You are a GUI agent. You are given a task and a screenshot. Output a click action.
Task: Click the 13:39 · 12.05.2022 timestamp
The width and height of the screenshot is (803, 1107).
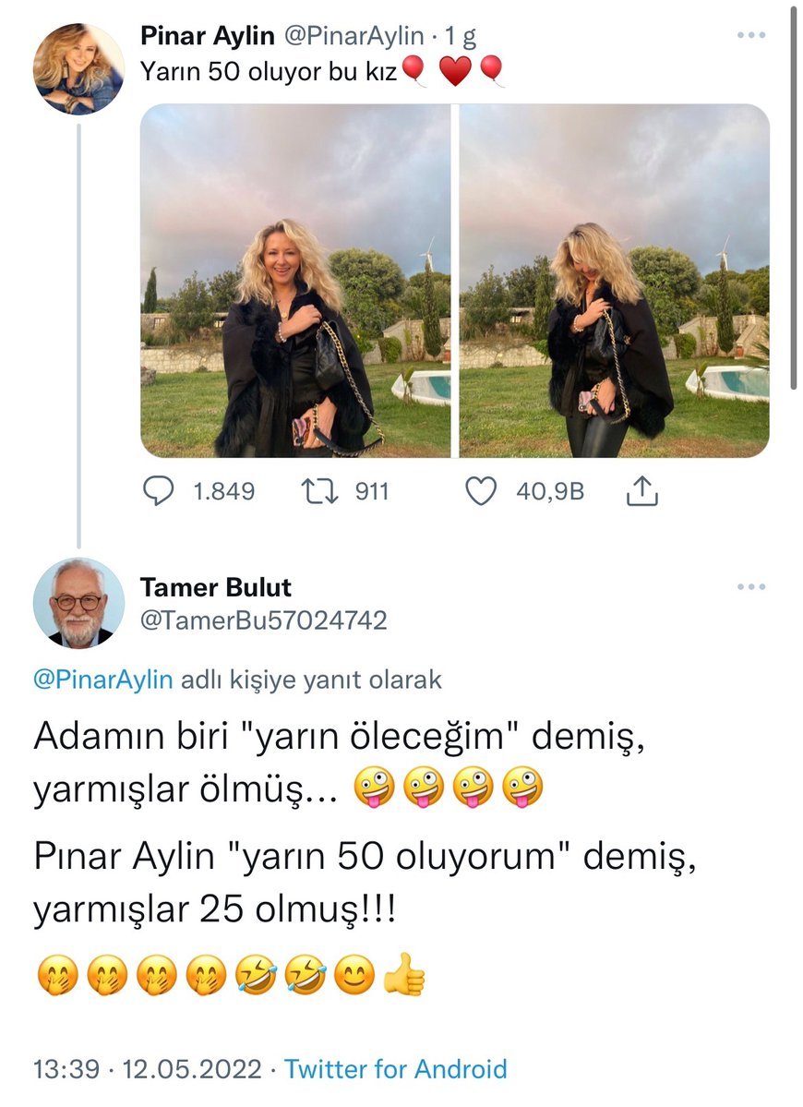[148, 1069]
